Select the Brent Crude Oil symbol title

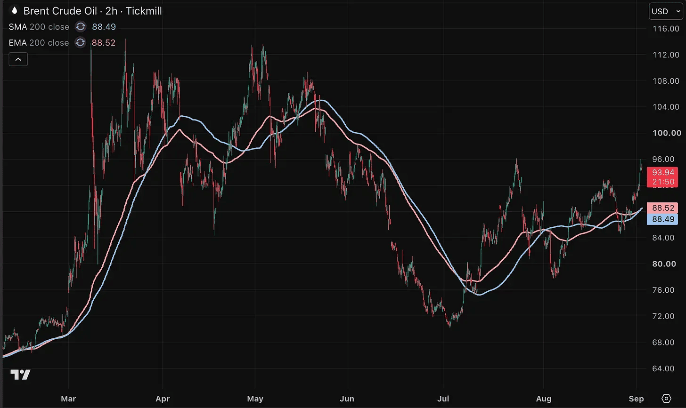pyautogui.click(x=93, y=11)
